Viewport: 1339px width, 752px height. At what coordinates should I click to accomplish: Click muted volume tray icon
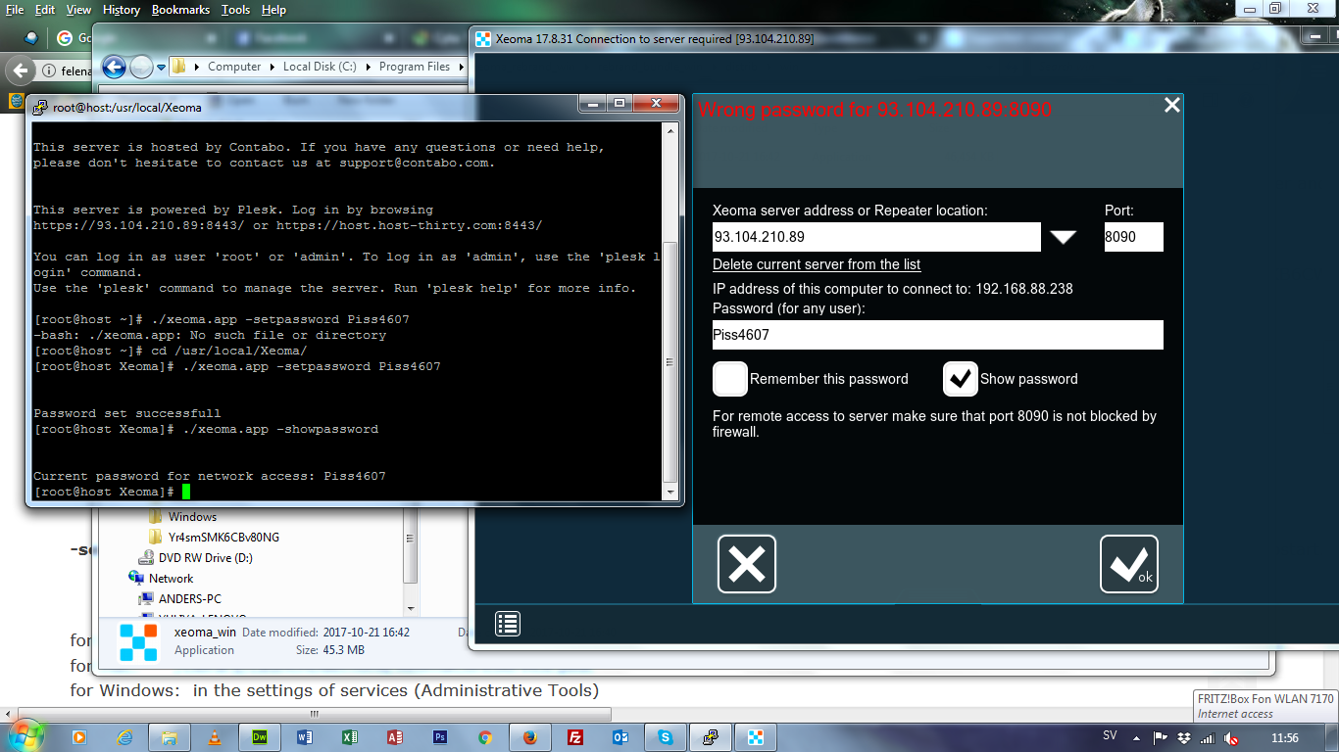pos(1232,738)
